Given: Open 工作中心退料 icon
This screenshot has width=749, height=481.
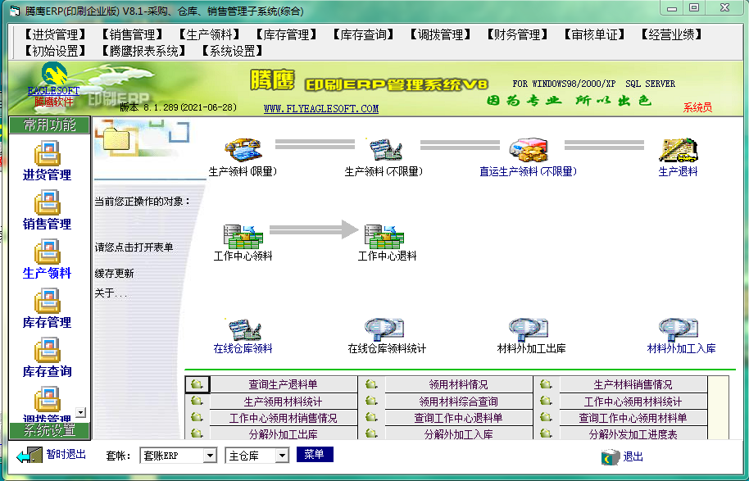Looking at the screenshot, I should pyautogui.click(x=384, y=237).
